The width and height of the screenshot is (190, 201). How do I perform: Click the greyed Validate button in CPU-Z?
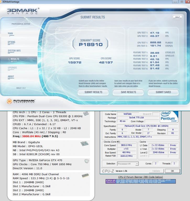point(156,171)
